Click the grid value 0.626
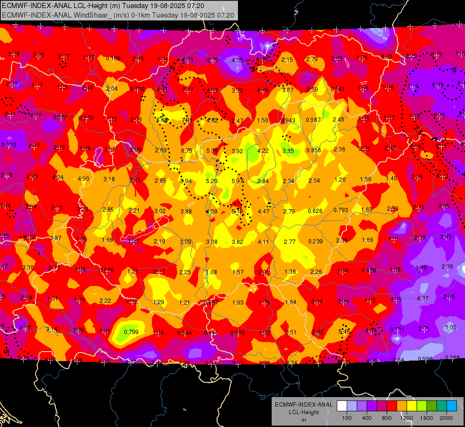 (x=315, y=211)
